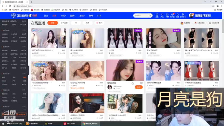
Task: Open stream thumbnail 在减了在减了
Action: [163, 38]
